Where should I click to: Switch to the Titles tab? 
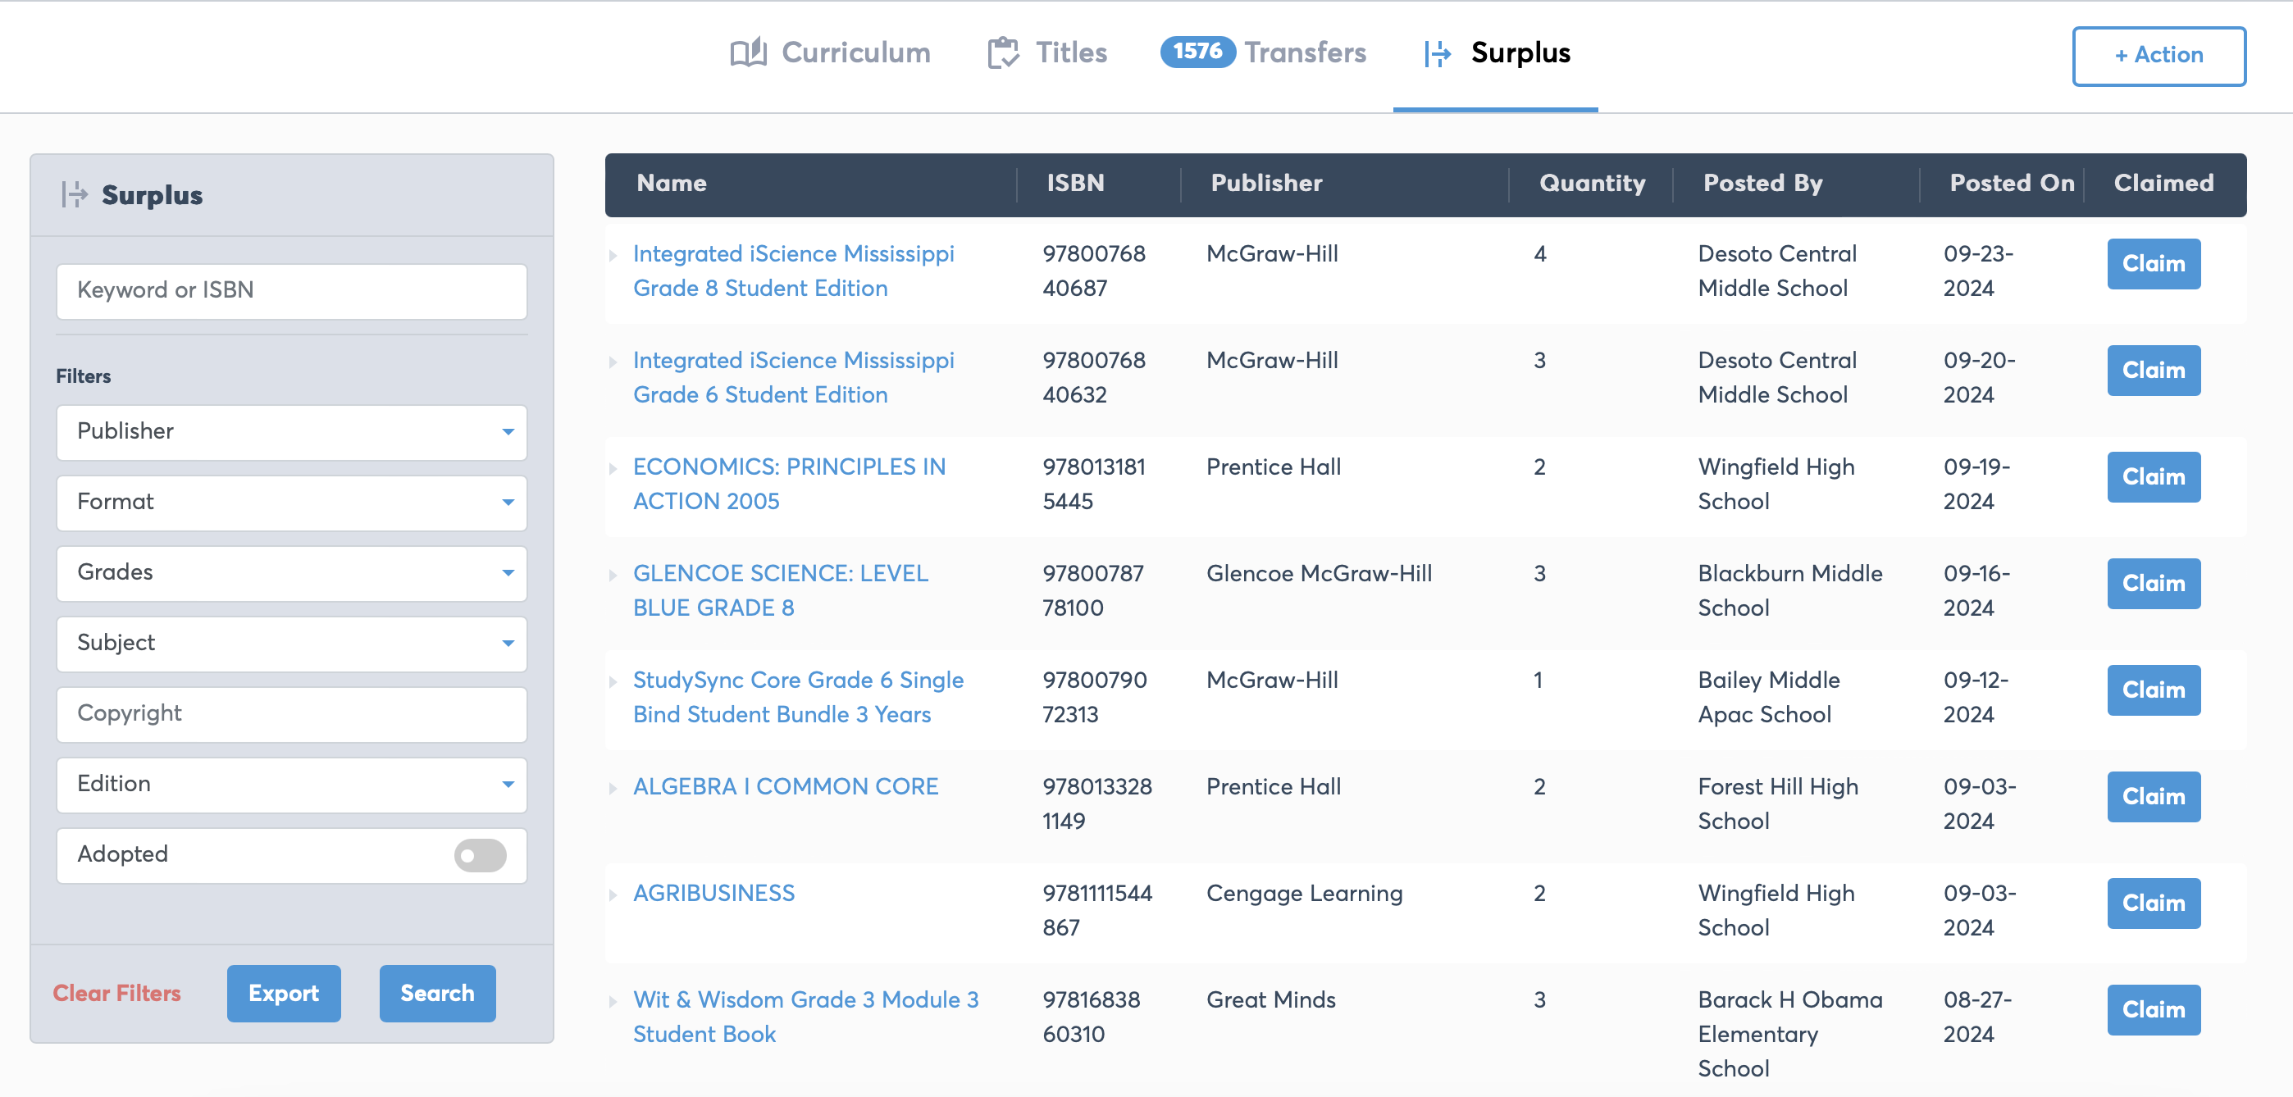click(1070, 53)
